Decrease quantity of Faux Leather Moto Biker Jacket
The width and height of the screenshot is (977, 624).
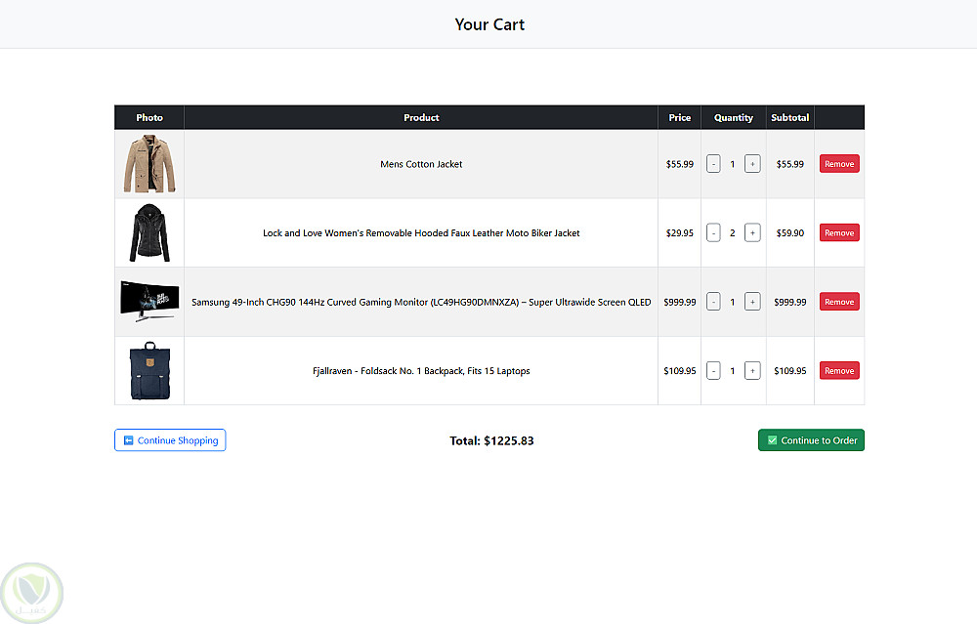point(713,232)
